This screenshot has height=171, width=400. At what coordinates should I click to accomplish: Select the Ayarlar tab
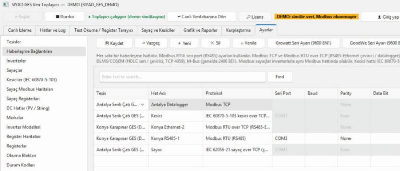(x=266, y=30)
